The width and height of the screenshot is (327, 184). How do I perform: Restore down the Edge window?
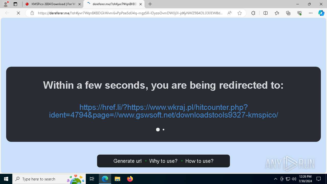pos(309,4)
